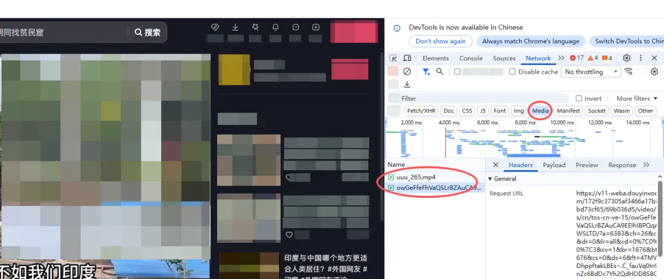Click the red errors count badge
The height and width of the screenshot is (279, 664).
click(577, 58)
